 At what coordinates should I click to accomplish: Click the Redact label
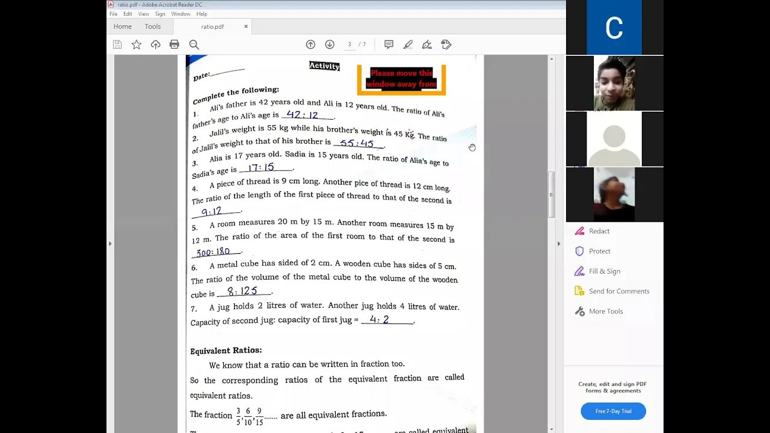click(599, 231)
